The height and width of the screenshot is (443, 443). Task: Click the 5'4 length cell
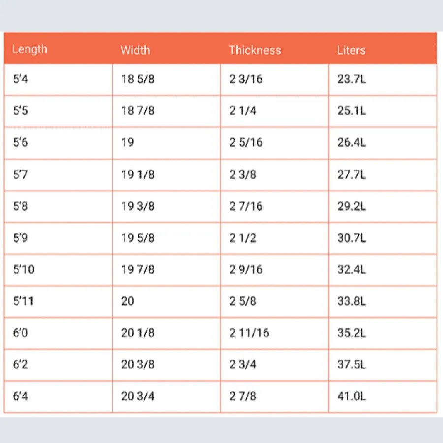[x=58, y=79]
